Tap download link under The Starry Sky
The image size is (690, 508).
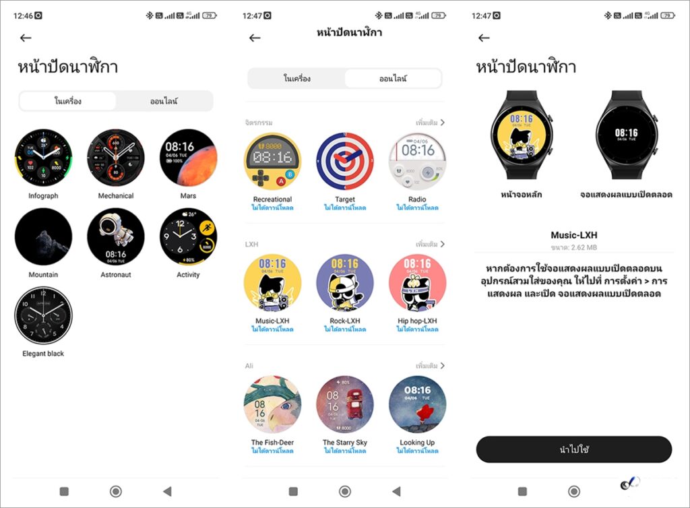pyautogui.click(x=345, y=451)
